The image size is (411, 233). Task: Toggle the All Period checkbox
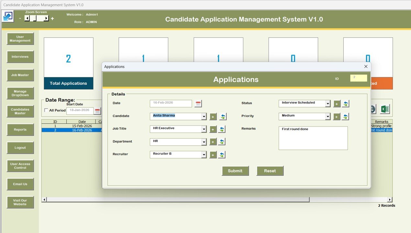(x=46, y=110)
